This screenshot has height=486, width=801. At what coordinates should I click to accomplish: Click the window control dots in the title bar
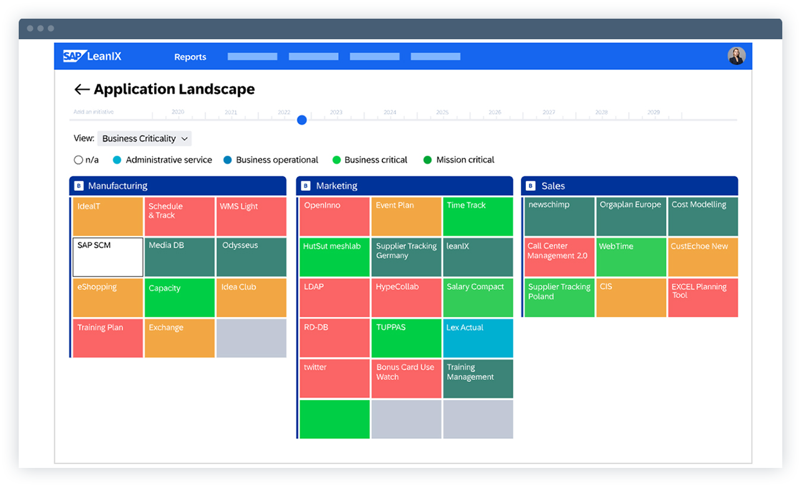(40, 28)
